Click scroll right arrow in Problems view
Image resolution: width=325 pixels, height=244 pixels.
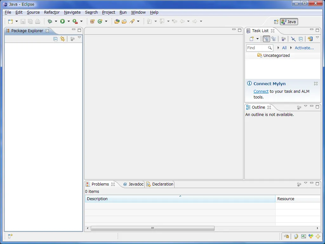[x=318, y=228]
